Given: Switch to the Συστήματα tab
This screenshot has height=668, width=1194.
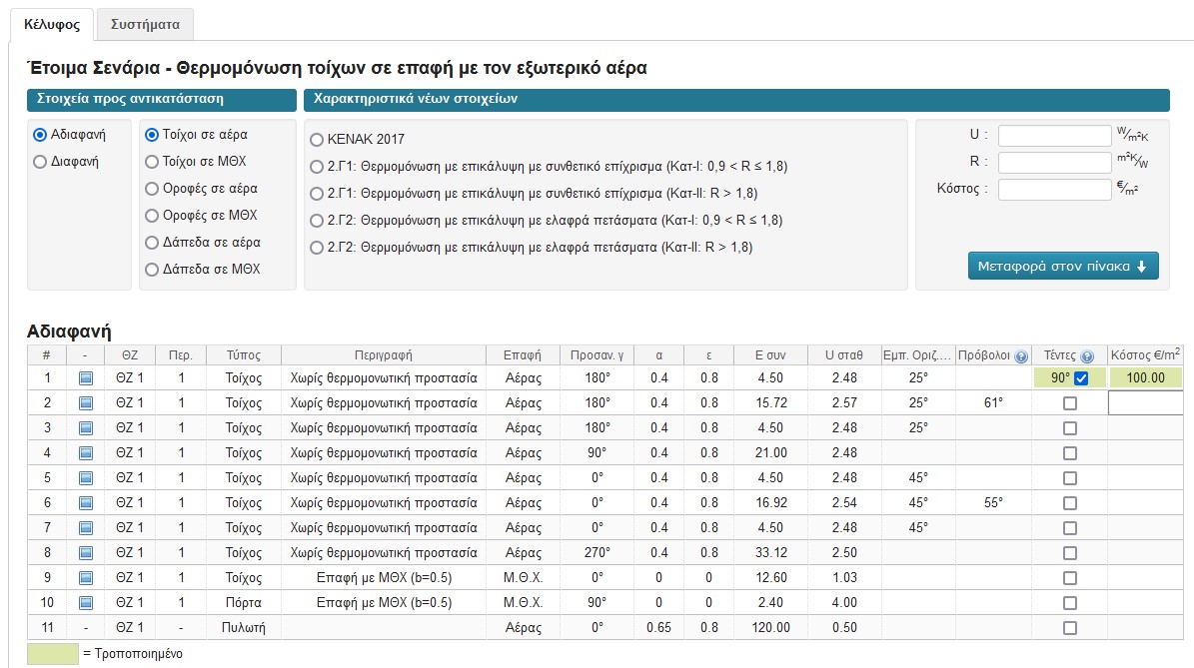Looking at the screenshot, I should click(145, 24).
